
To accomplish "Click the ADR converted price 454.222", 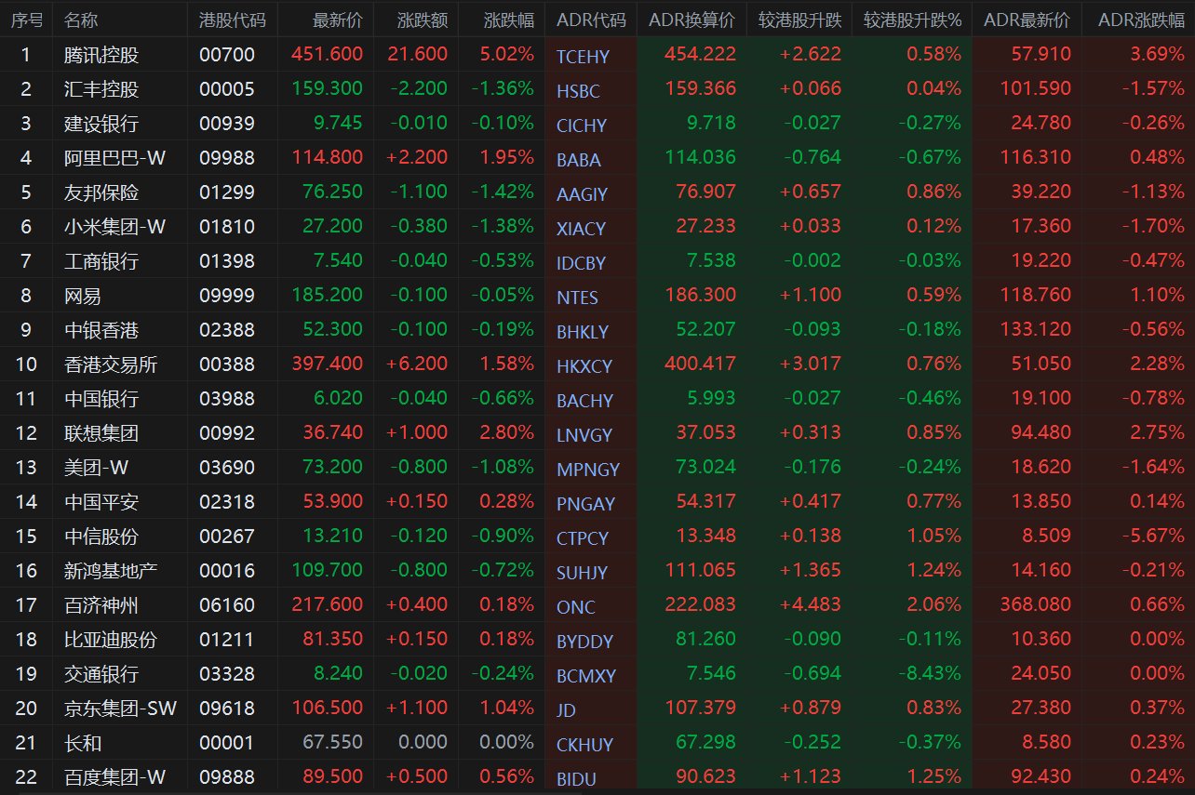I will click(x=700, y=55).
